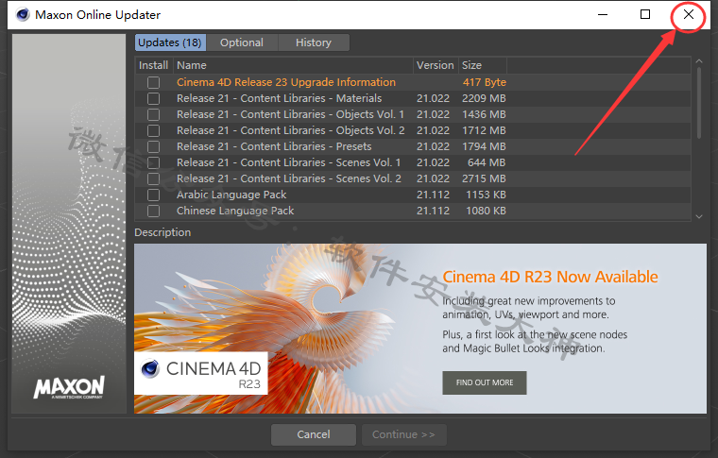Click the update list vertical scrollbar thumb

pos(699,103)
